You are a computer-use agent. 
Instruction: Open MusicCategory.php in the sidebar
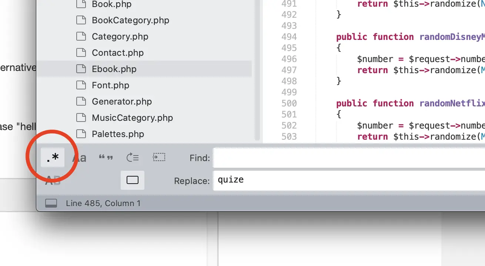132,118
